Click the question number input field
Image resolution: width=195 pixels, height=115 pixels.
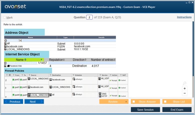(89, 17)
